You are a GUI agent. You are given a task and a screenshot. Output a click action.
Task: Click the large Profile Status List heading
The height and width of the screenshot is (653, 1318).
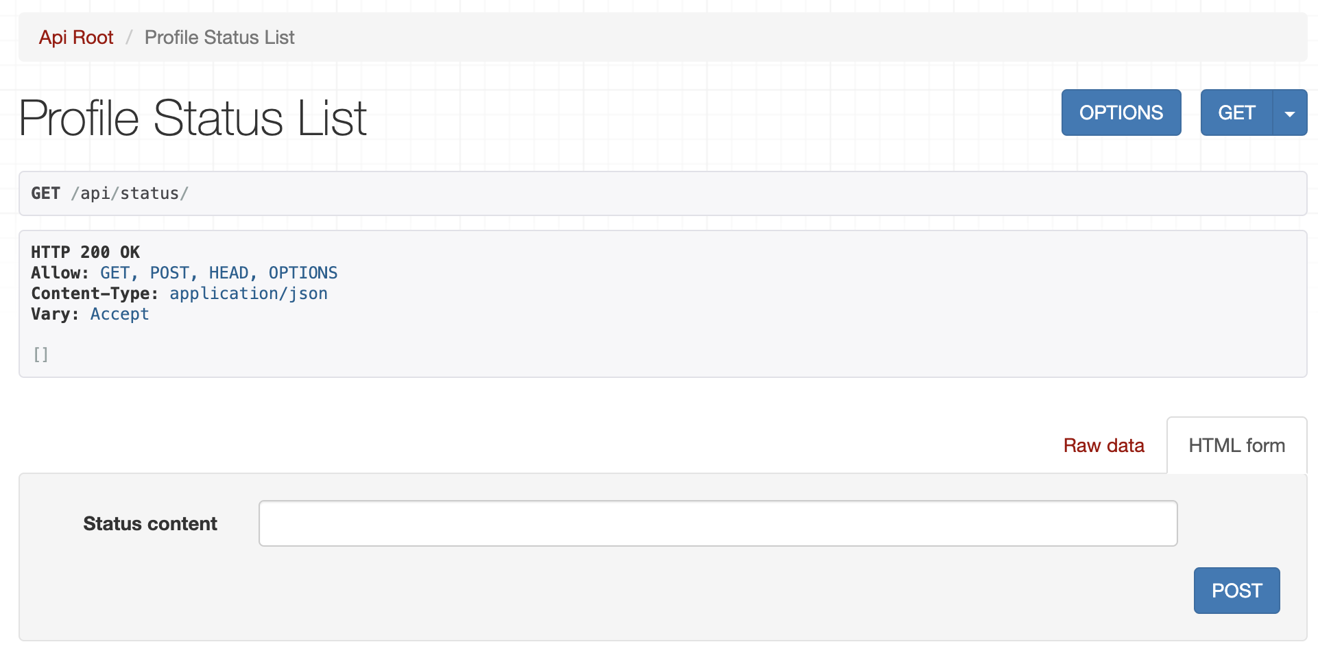click(193, 118)
